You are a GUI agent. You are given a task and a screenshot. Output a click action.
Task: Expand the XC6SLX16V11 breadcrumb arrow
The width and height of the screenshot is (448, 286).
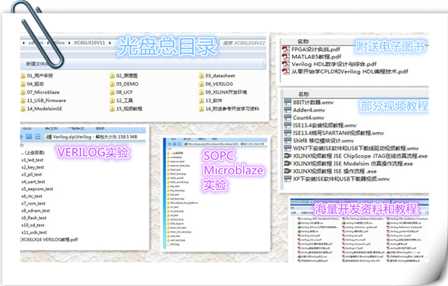[x=110, y=43]
